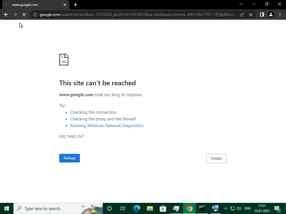Open Checking the proxy and the firewall link

click(x=103, y=119)
